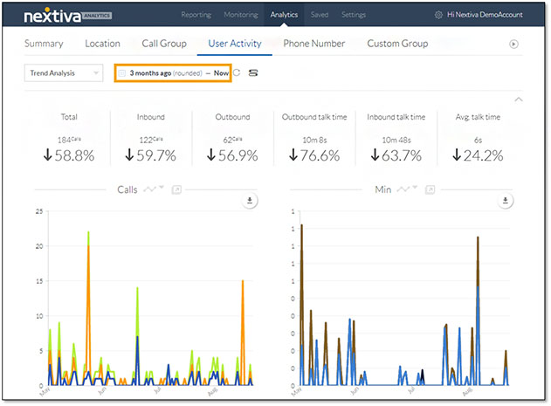Expand the Min chart to full view

tap(430, 189)
